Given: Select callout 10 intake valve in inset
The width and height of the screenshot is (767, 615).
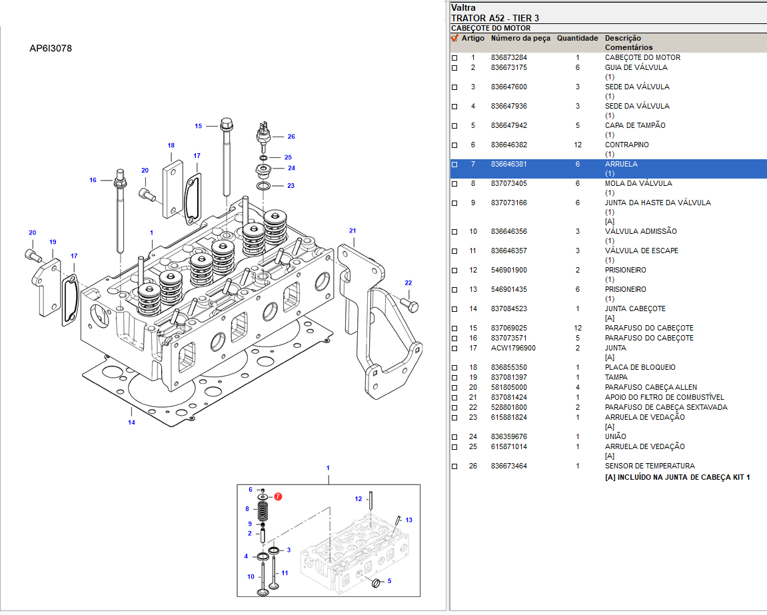Looking at the screenshot, I should click(251, 576).
